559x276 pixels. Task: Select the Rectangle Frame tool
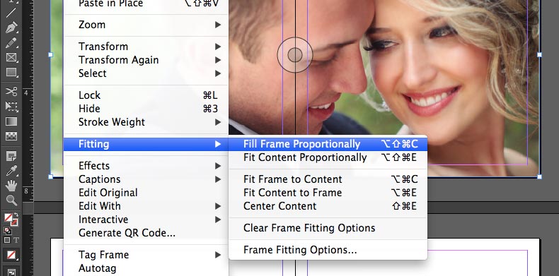point(11,58)
